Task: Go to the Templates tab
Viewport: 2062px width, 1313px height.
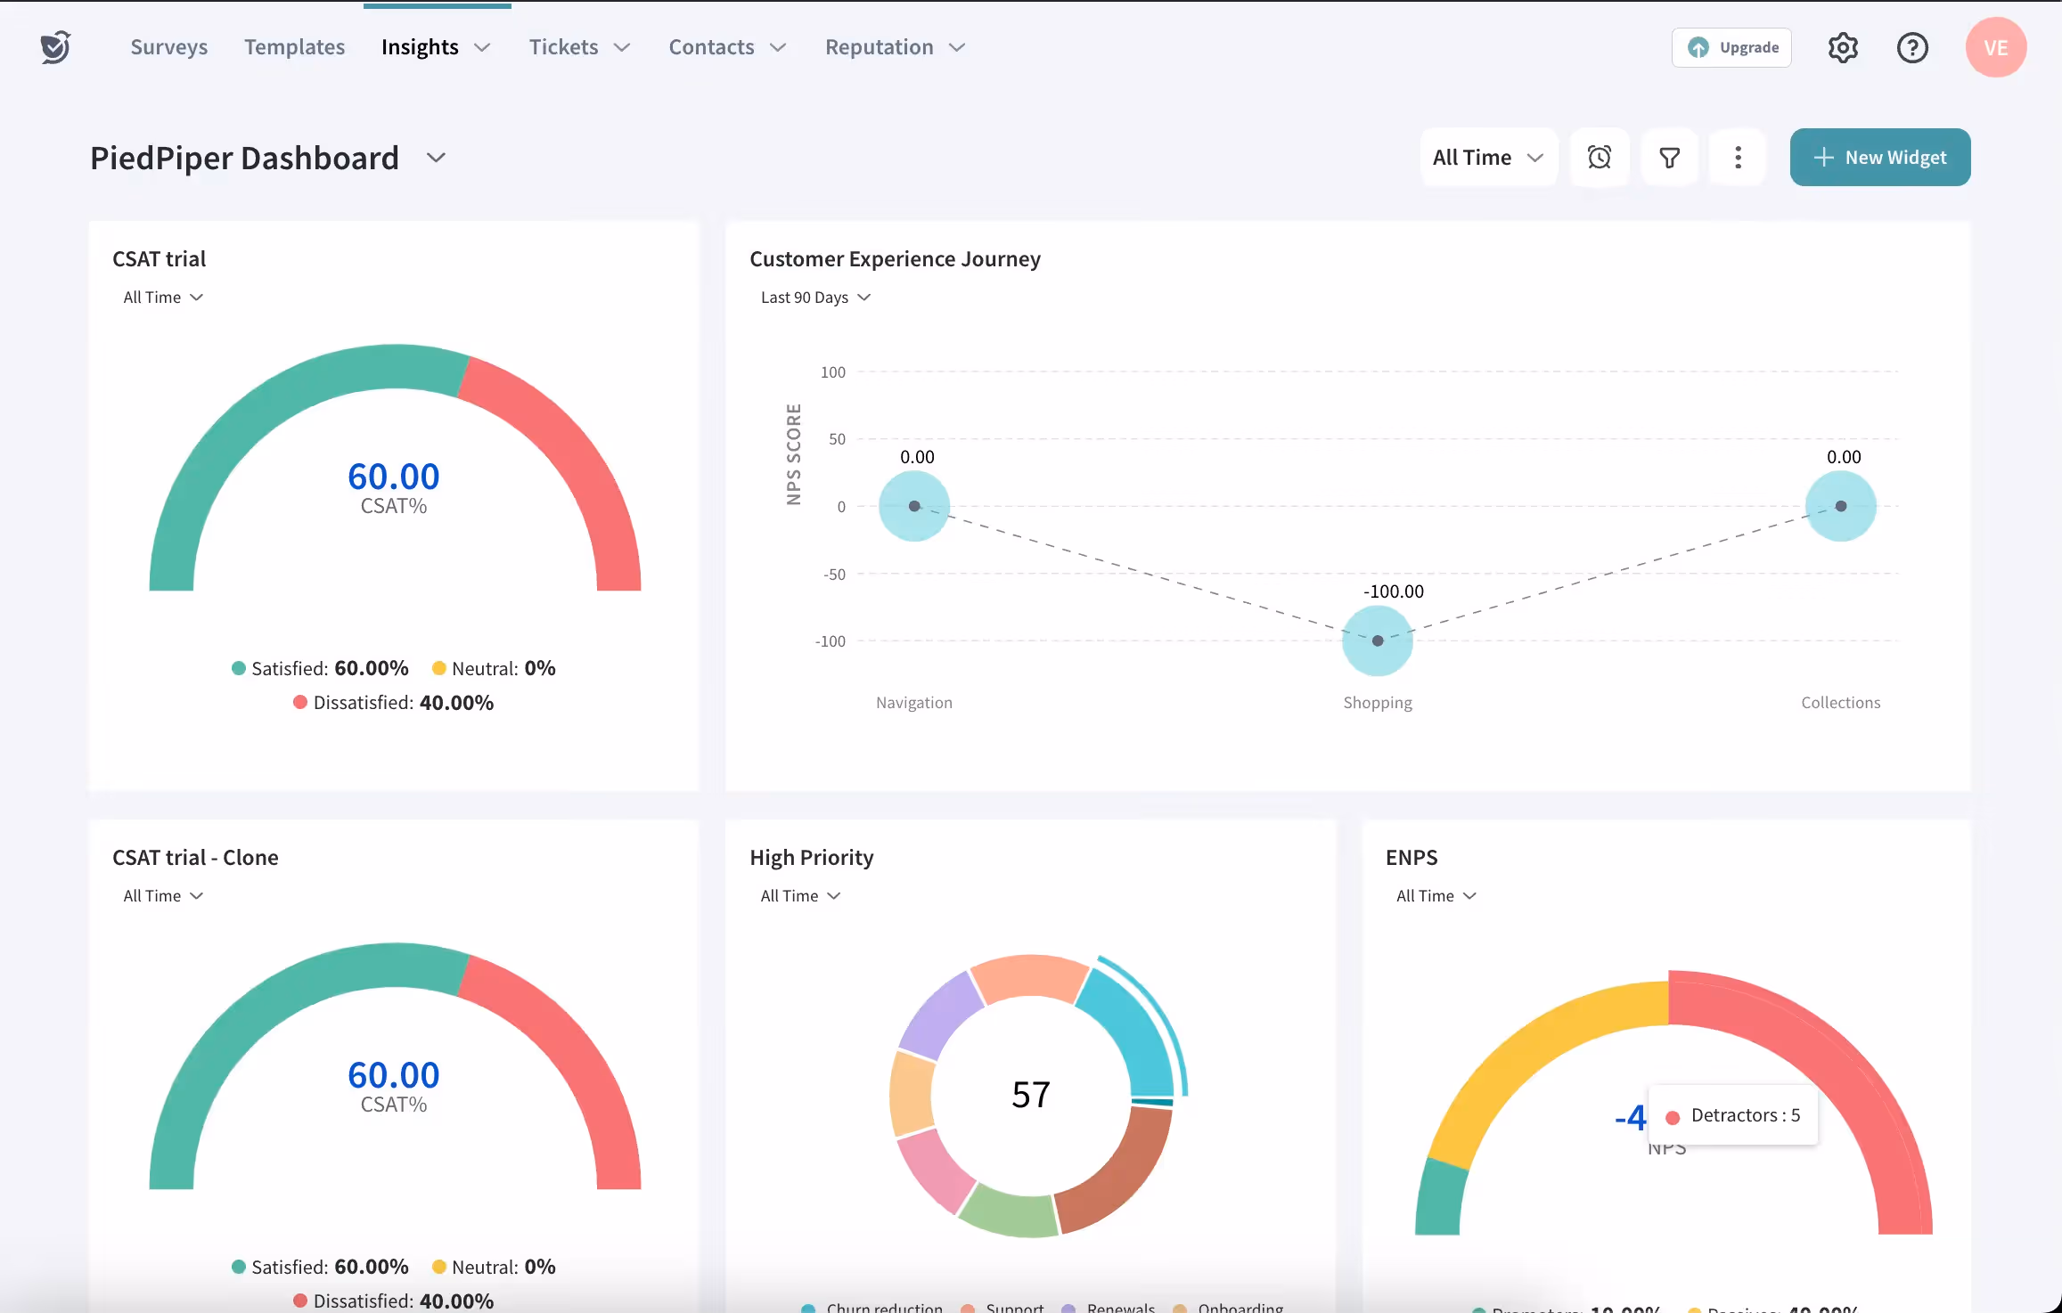Action: (x=294, y=47)
